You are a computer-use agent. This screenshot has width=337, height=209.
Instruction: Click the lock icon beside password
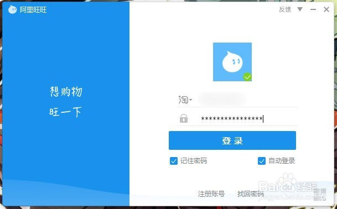coord(184,118)
